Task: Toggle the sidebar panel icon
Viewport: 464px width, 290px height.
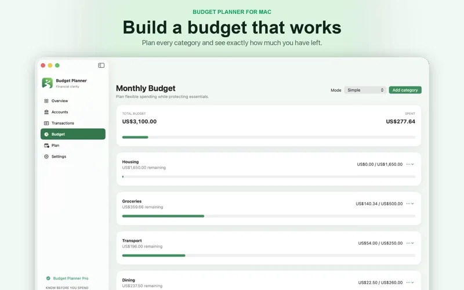Action: 101,66
